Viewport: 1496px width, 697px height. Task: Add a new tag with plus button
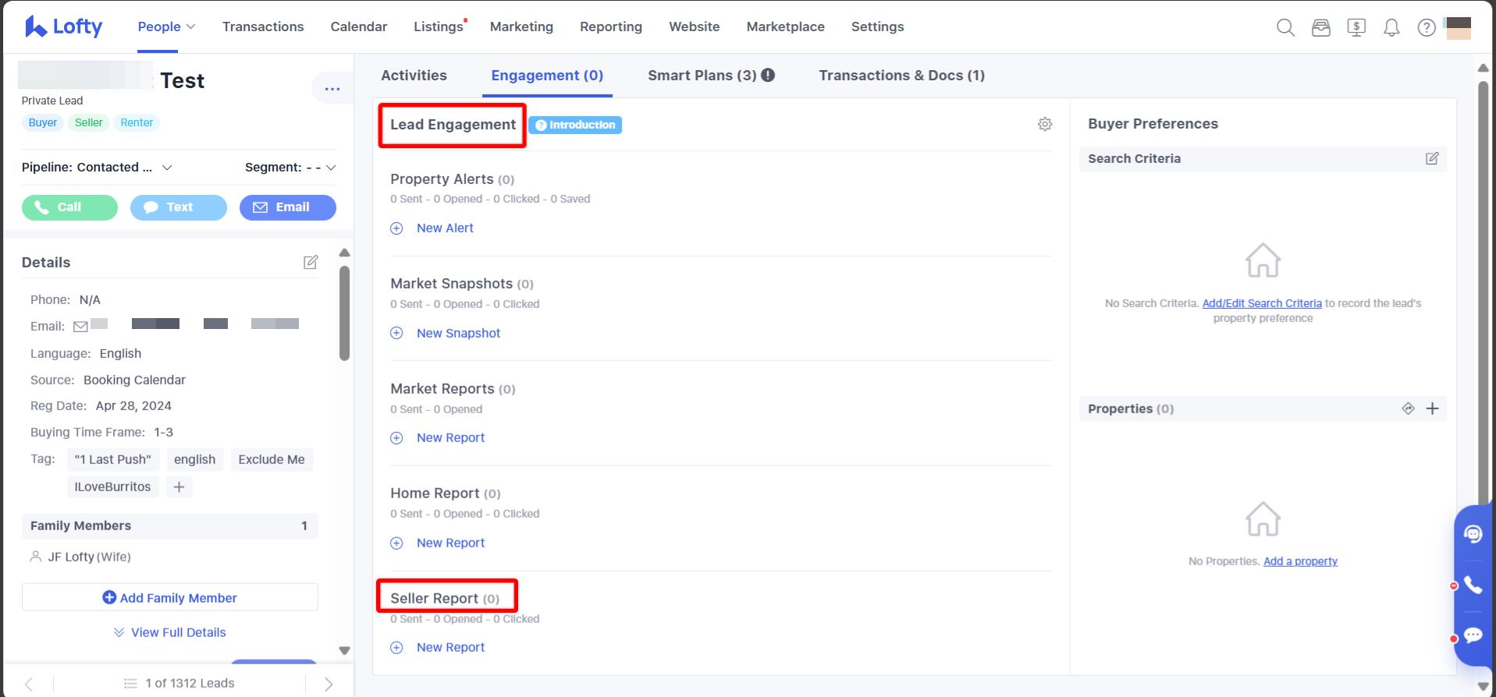point(179,487)
